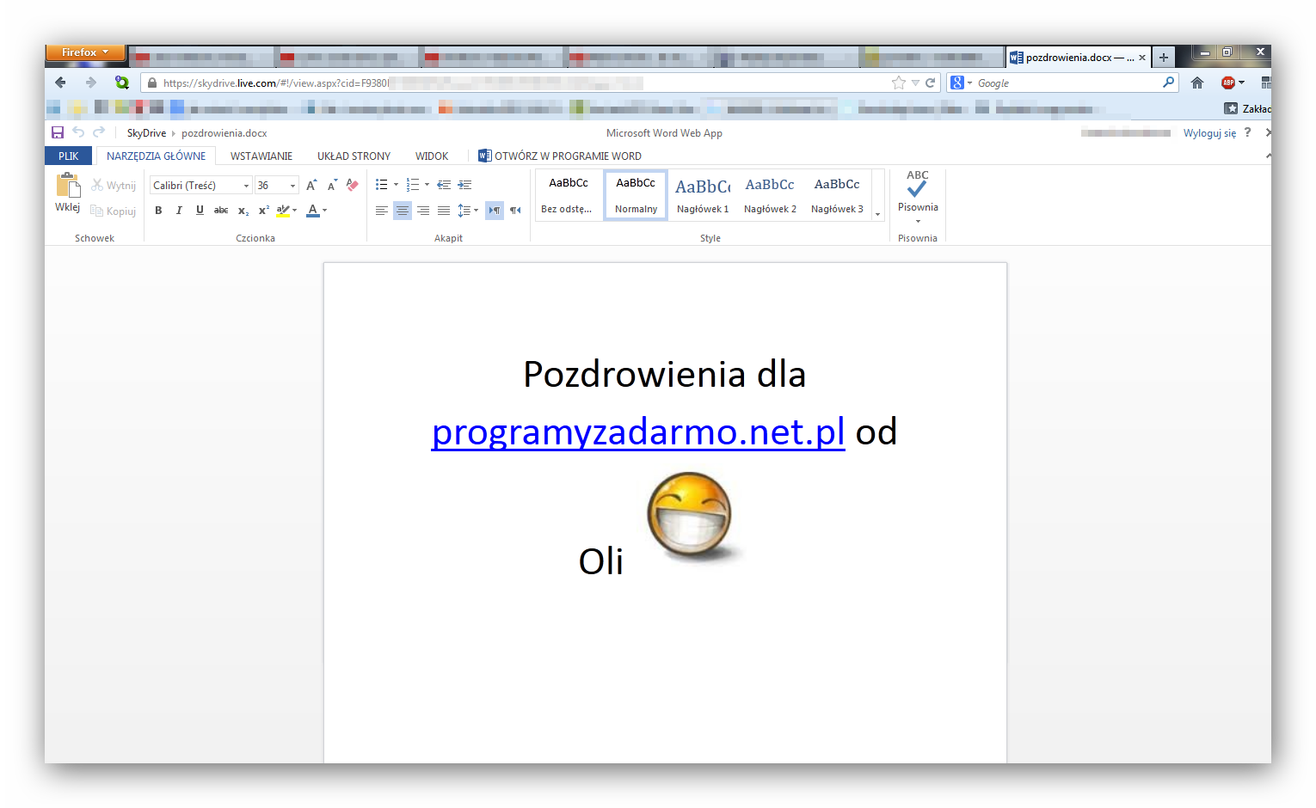Viewport: 1316px width, 808px height.
Task: Open the programyzadarmo.net.pl hyperlink in document
Action: [638, 432]
